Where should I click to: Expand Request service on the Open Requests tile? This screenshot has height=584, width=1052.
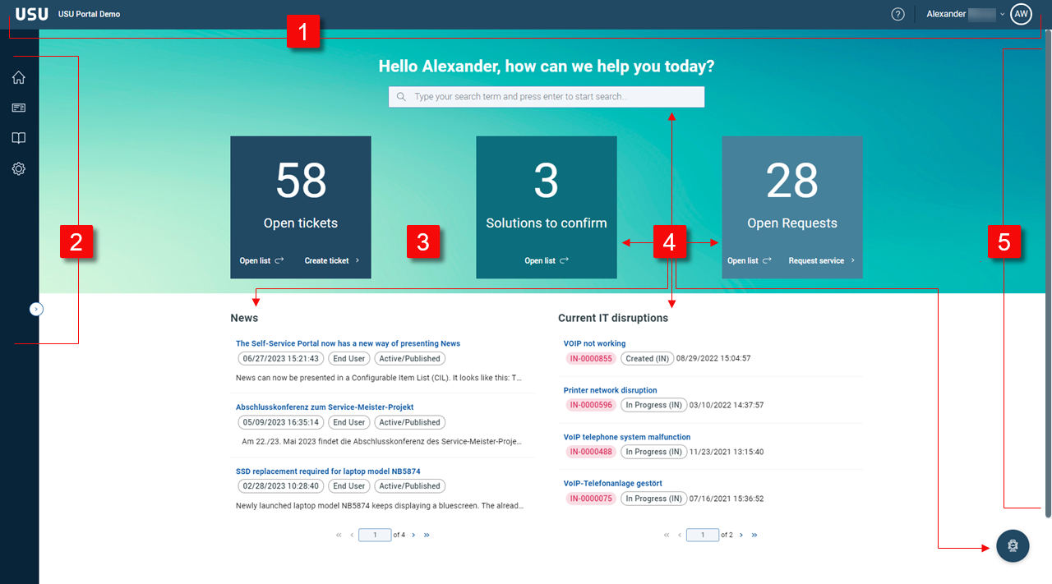pyautogui.click(x=820, y=260)
